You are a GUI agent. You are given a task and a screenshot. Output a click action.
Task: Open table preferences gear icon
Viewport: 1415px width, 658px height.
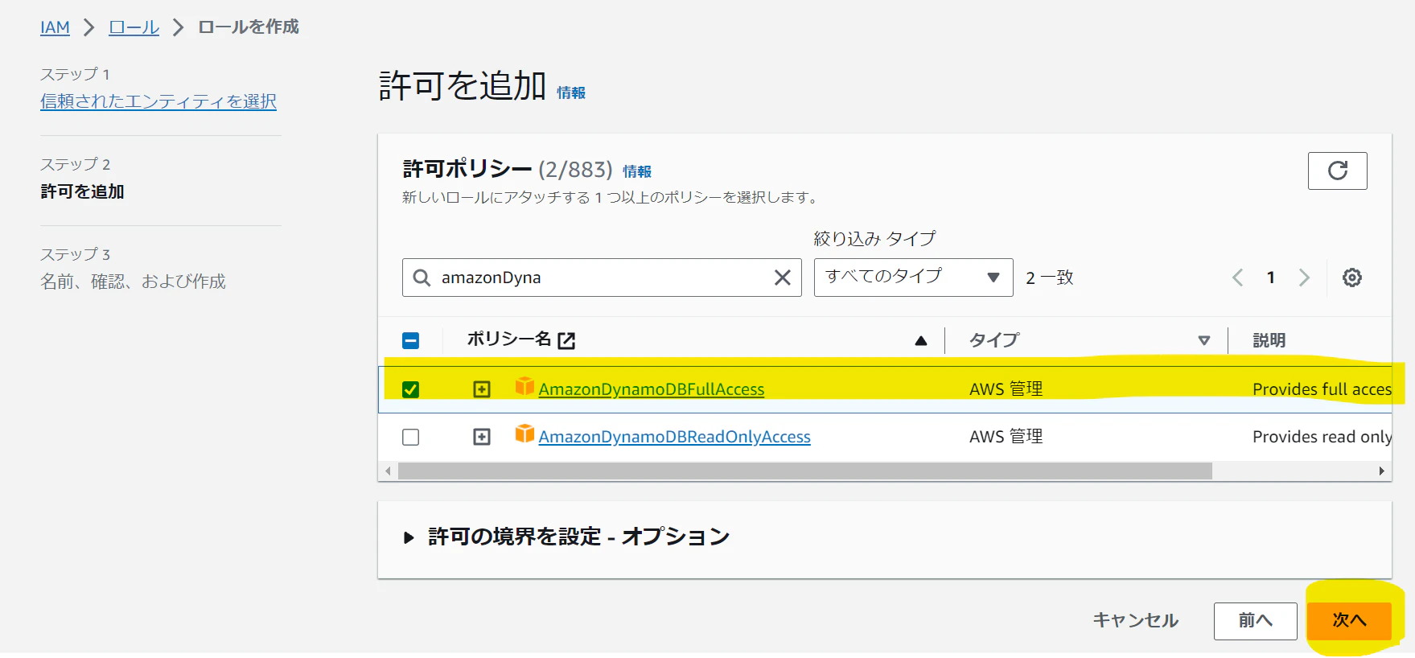coord(1352,278)
